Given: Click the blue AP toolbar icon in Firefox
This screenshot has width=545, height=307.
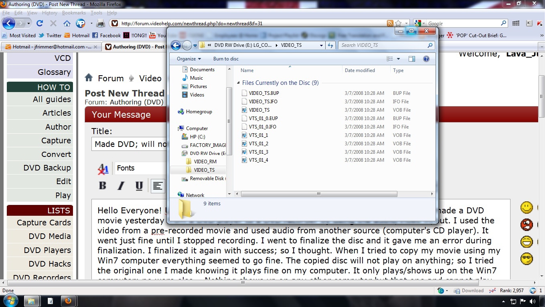Looking at the screenshot, I should click(x=81, y=23).
